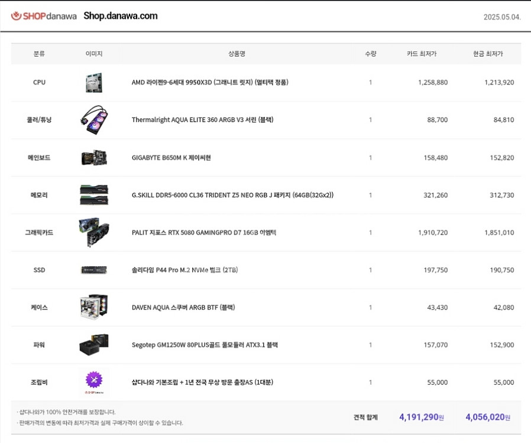The width and height of the screenshot is (531, 443).
Task: Click the 수량 column header
Action: click(x=371, y=54)
